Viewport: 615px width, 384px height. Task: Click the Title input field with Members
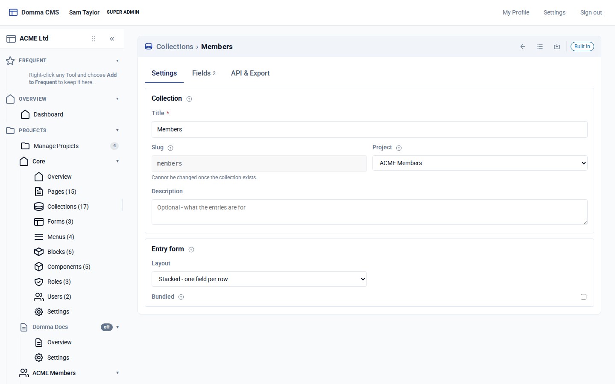369,129
